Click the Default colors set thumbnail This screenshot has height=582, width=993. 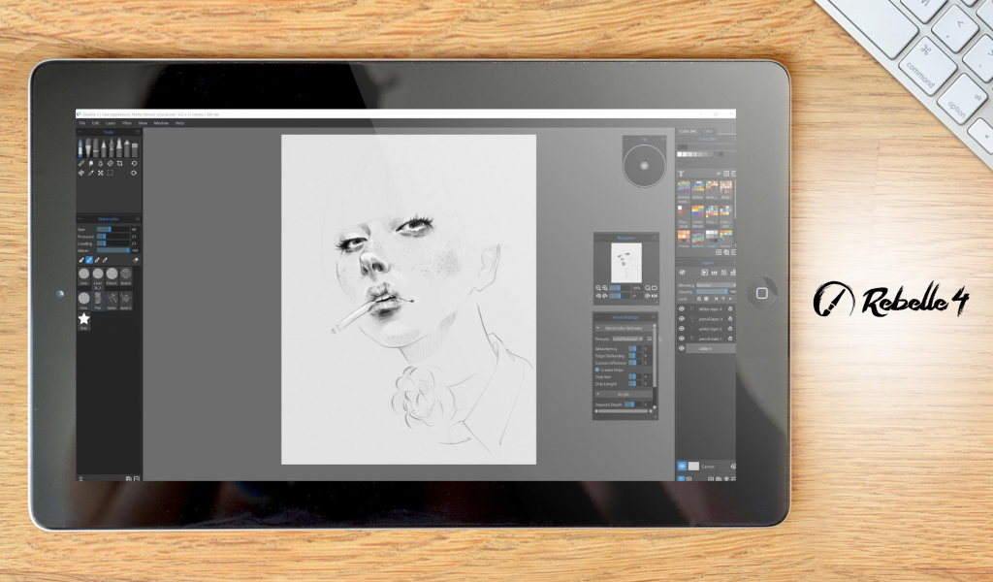click(x=684, y=186)
